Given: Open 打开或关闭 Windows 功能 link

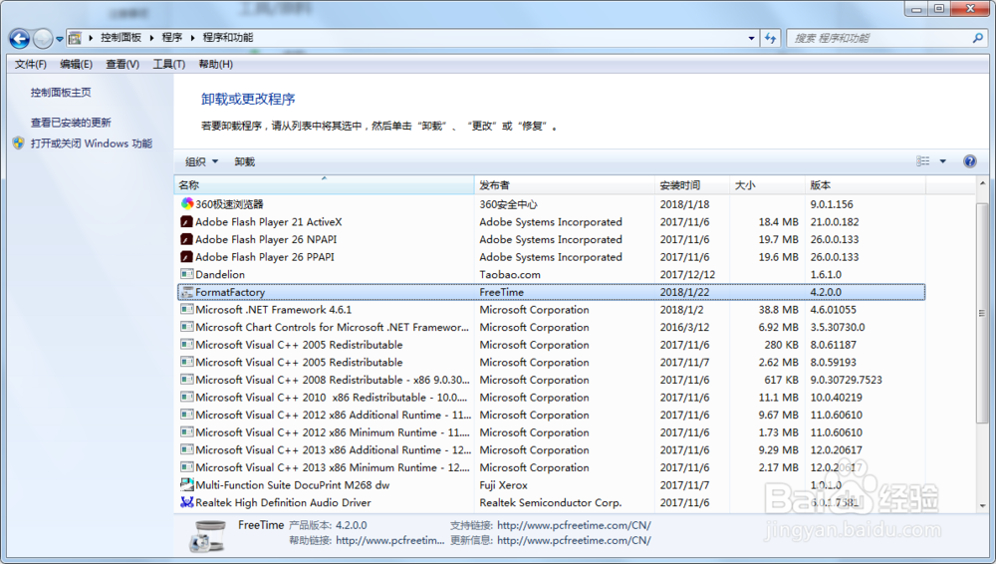Looking at the screenshot, I should [92, 143].
